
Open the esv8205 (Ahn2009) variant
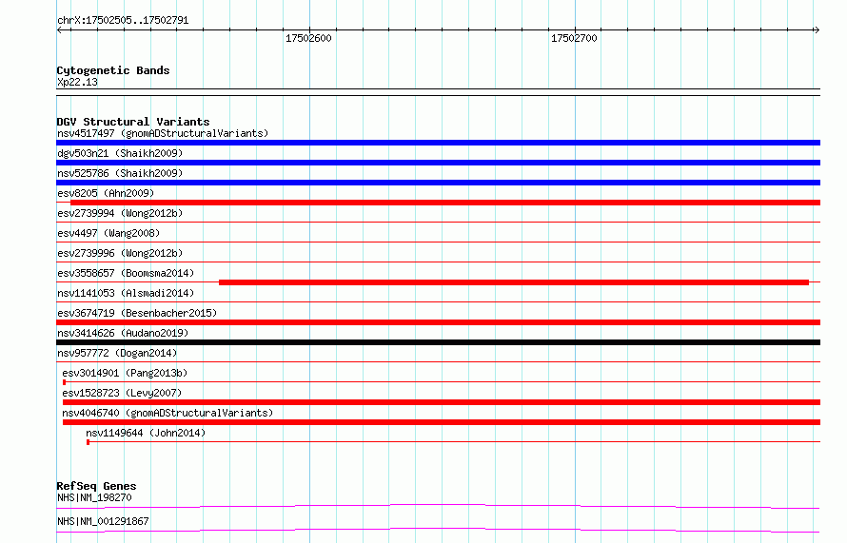coord(106,193)
